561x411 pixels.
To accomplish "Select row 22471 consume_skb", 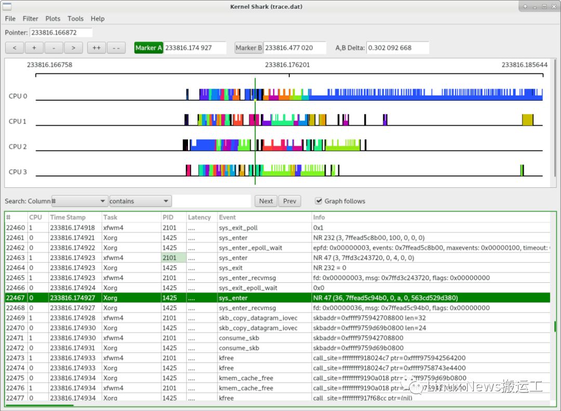I will [277, 338].
